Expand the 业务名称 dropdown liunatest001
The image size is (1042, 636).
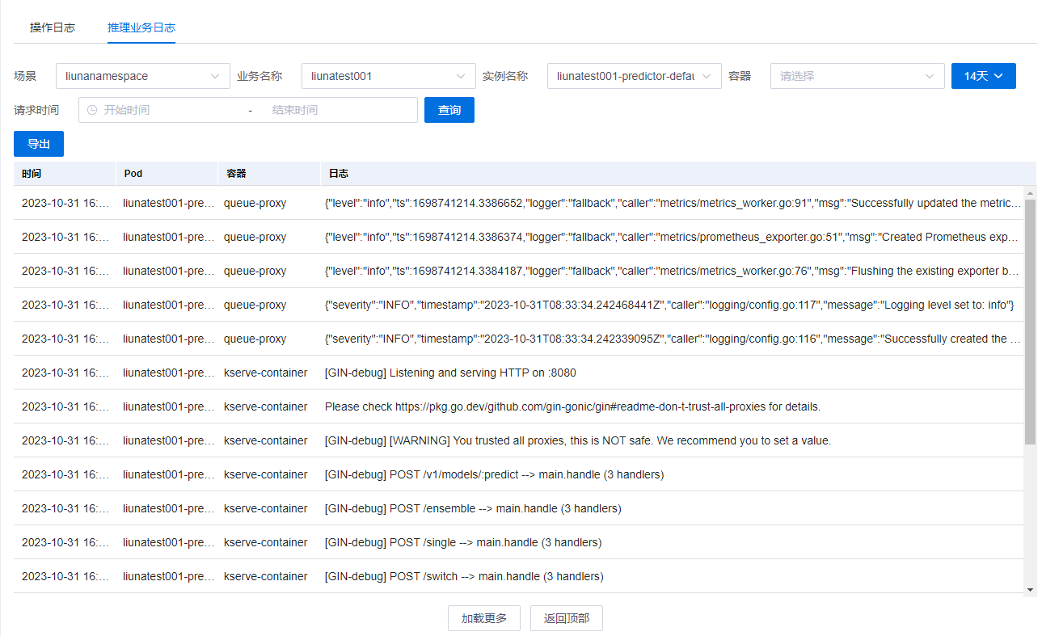point(389,76)
